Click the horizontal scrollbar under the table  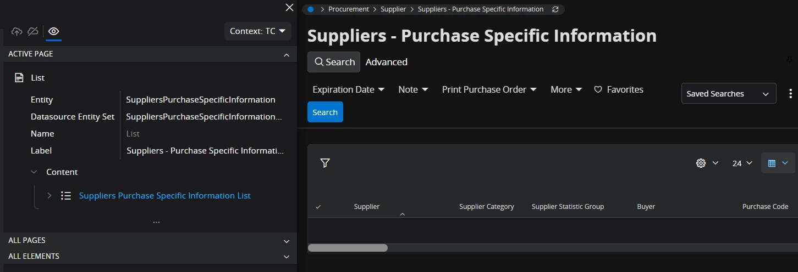348,248
